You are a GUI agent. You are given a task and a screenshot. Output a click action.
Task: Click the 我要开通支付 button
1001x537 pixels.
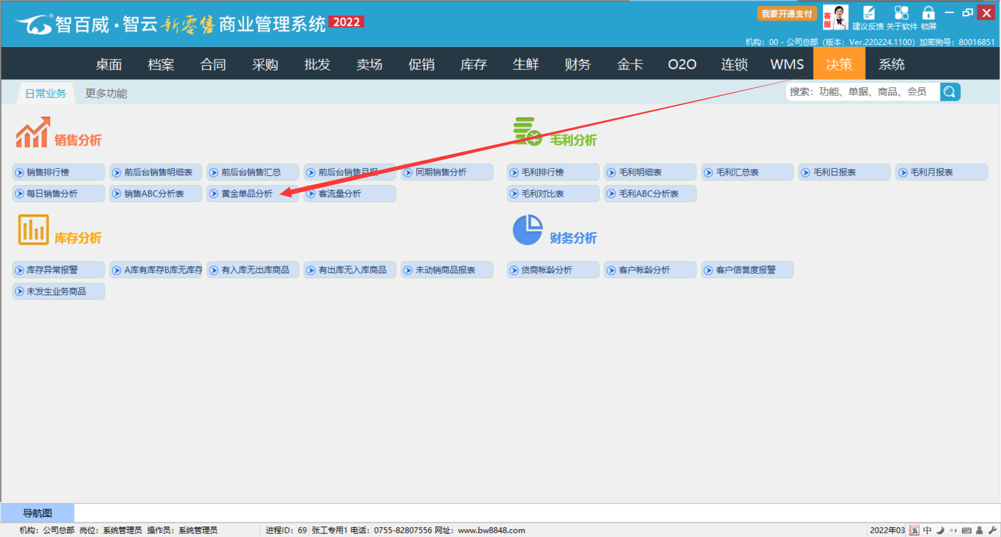[x=786, y=14]
